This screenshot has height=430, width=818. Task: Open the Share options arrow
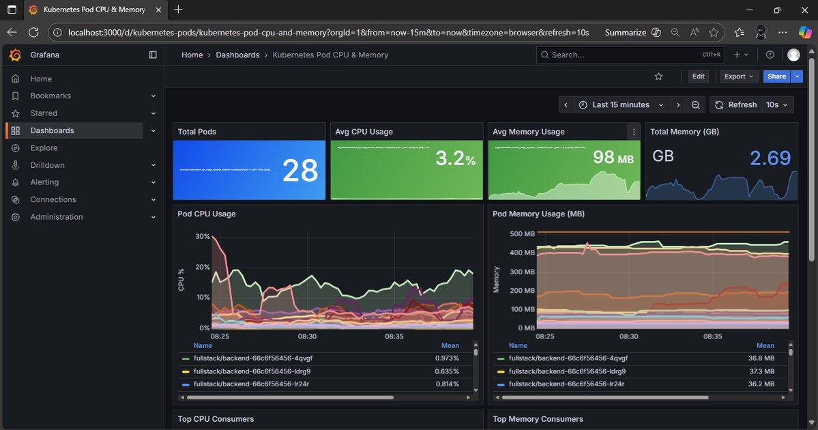point(797,76)
